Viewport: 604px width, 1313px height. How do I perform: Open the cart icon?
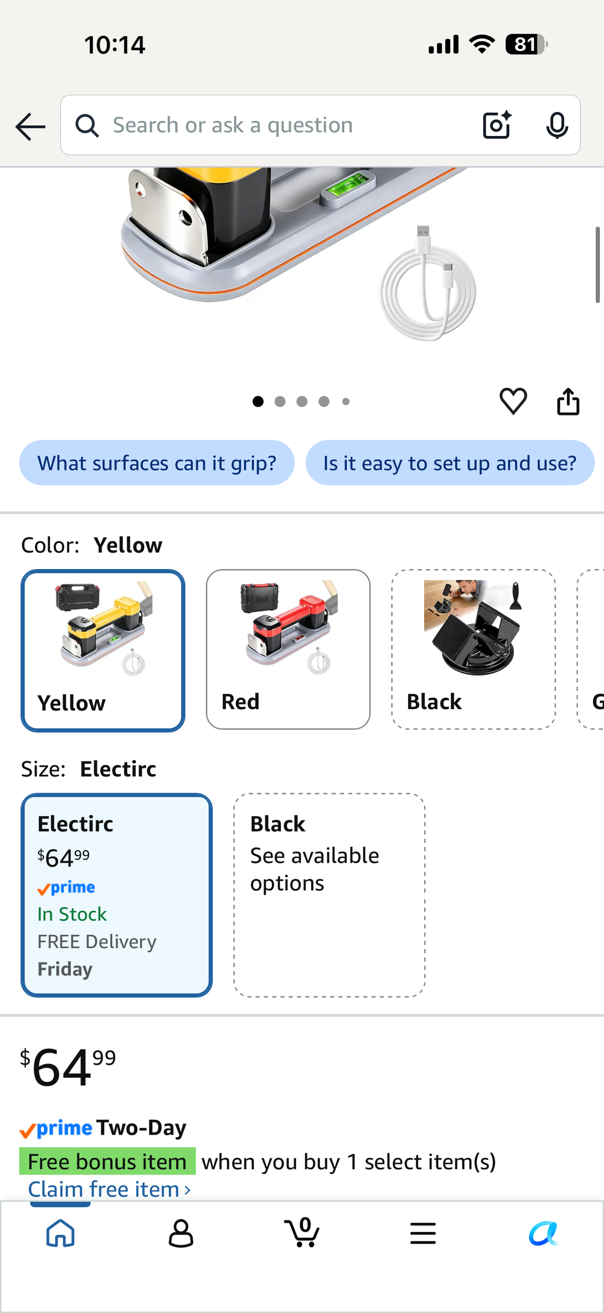click(x=301, y=1232)
